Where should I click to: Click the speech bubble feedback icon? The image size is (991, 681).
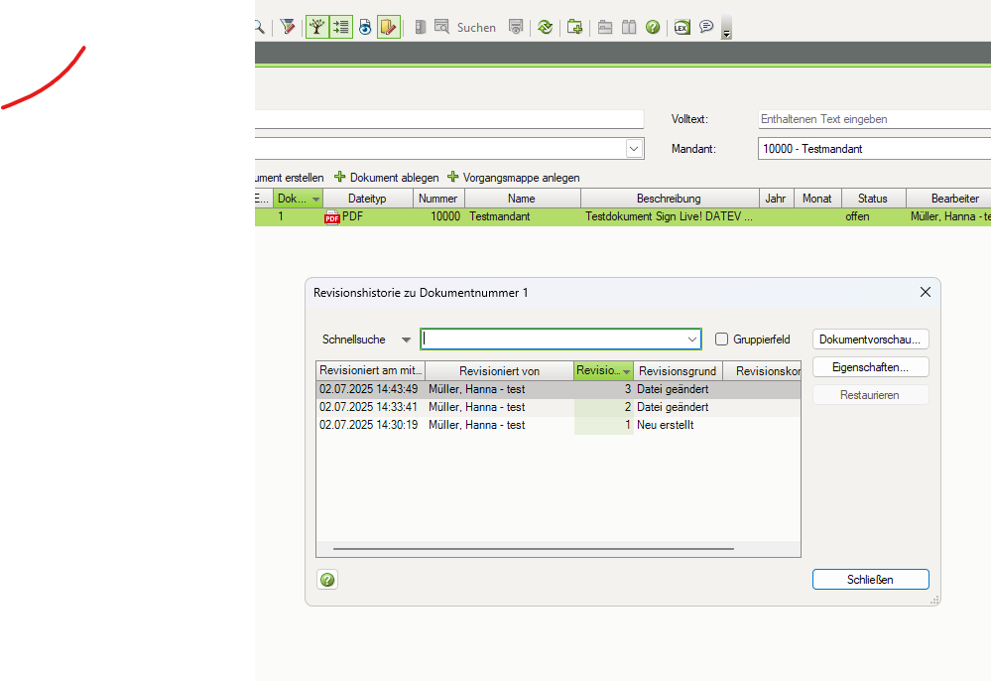(706, 27)
